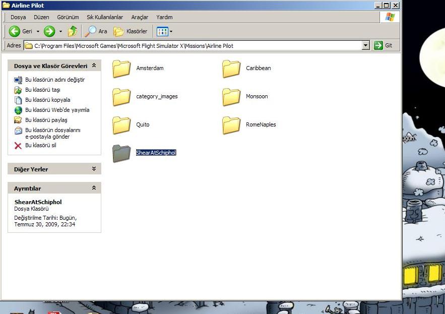Collapse Dosya ve Klasör Görevleri panel
Screen dimensions: 445x314
click(94, 66)
